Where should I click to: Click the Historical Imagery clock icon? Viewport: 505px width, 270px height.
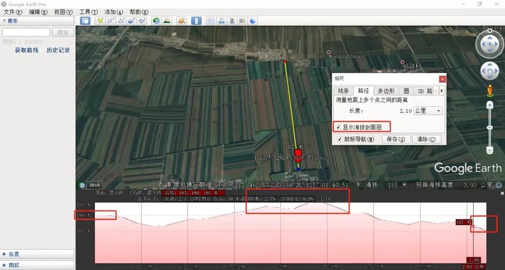[x=156, y=21]
